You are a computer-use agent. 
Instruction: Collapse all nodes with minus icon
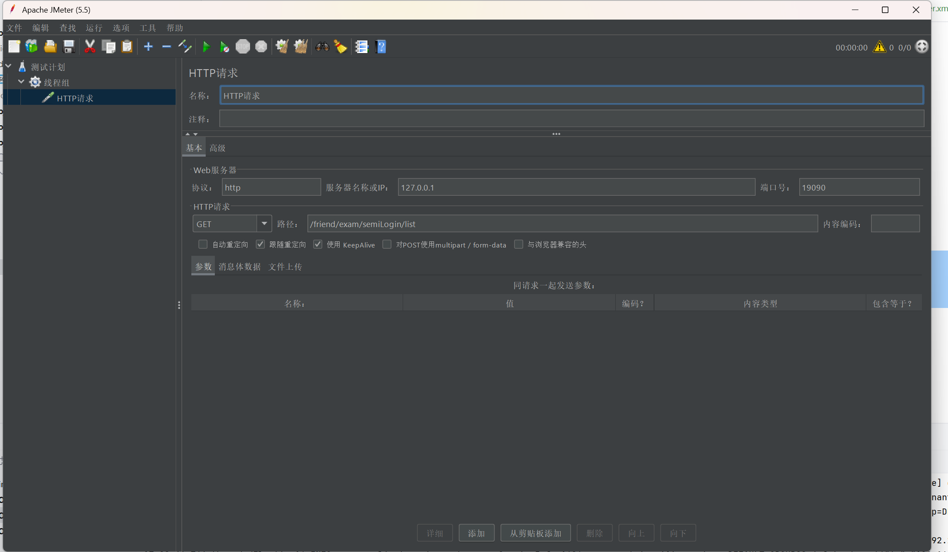pyautogui.click(x=166, y=47)
